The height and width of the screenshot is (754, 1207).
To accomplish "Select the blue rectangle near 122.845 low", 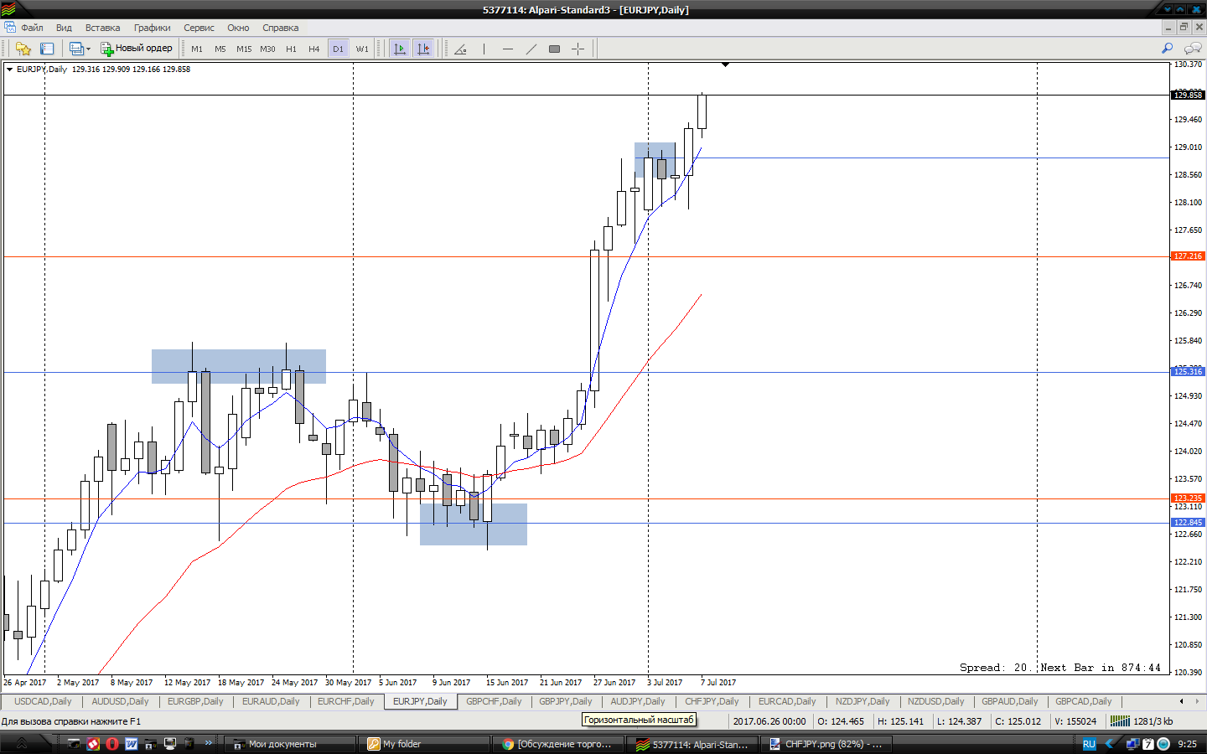I will click(x=474, y=524).
